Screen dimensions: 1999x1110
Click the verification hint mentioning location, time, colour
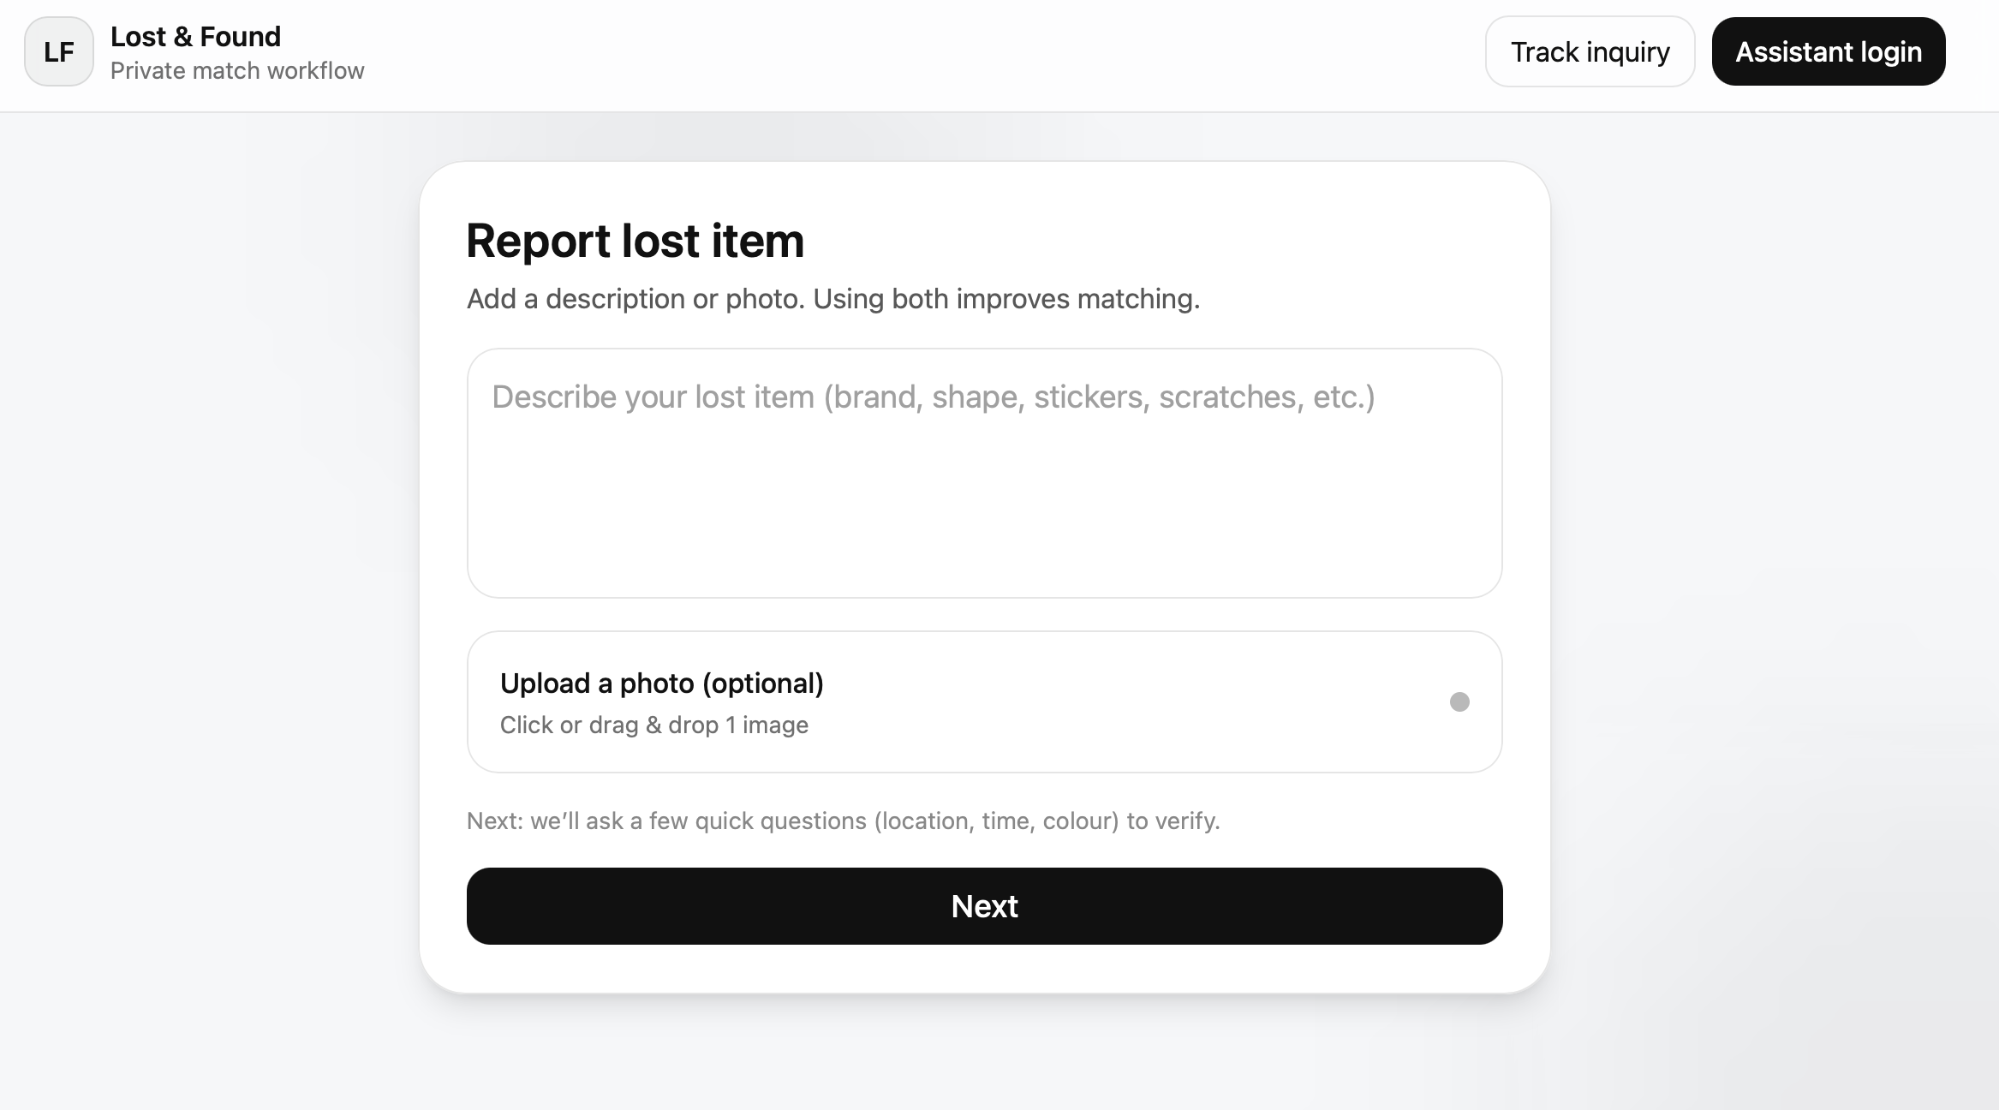click(x=843, y=821)
